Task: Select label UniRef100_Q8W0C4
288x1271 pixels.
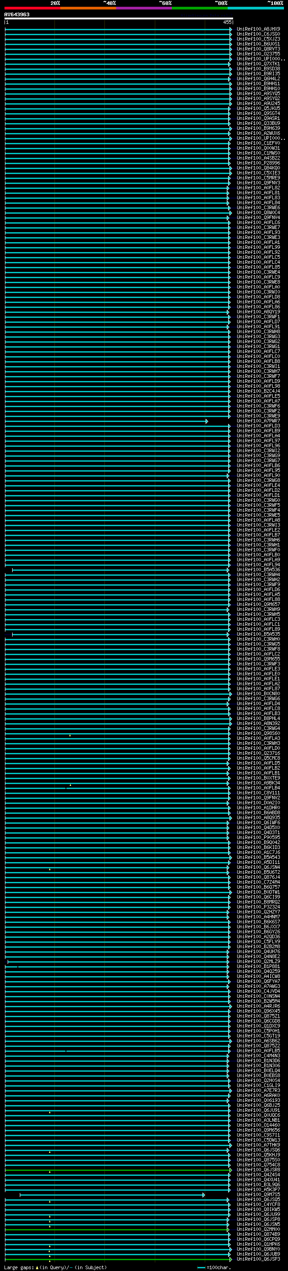Action: [258, 212]
